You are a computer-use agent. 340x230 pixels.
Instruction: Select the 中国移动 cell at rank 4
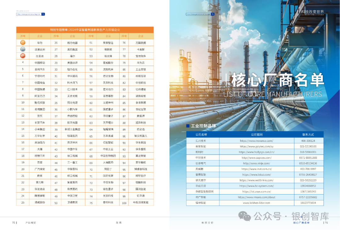40,63
